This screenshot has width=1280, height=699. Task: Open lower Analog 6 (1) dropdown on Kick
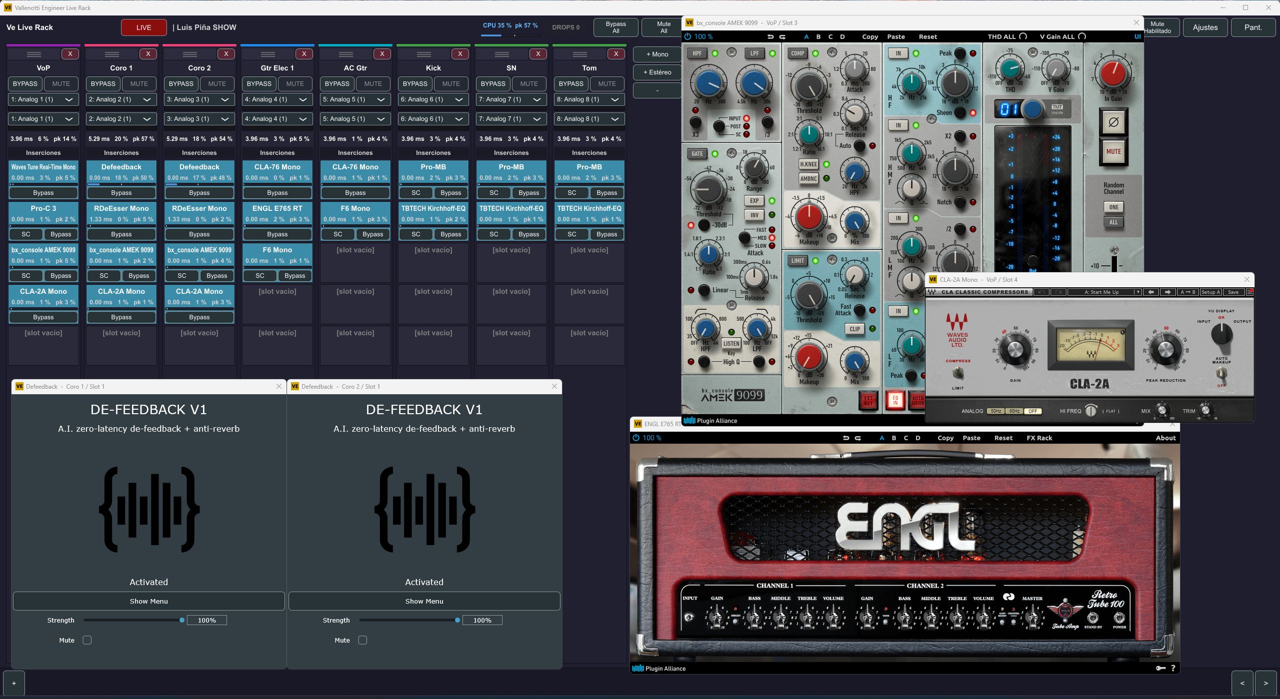pos(433,119)
